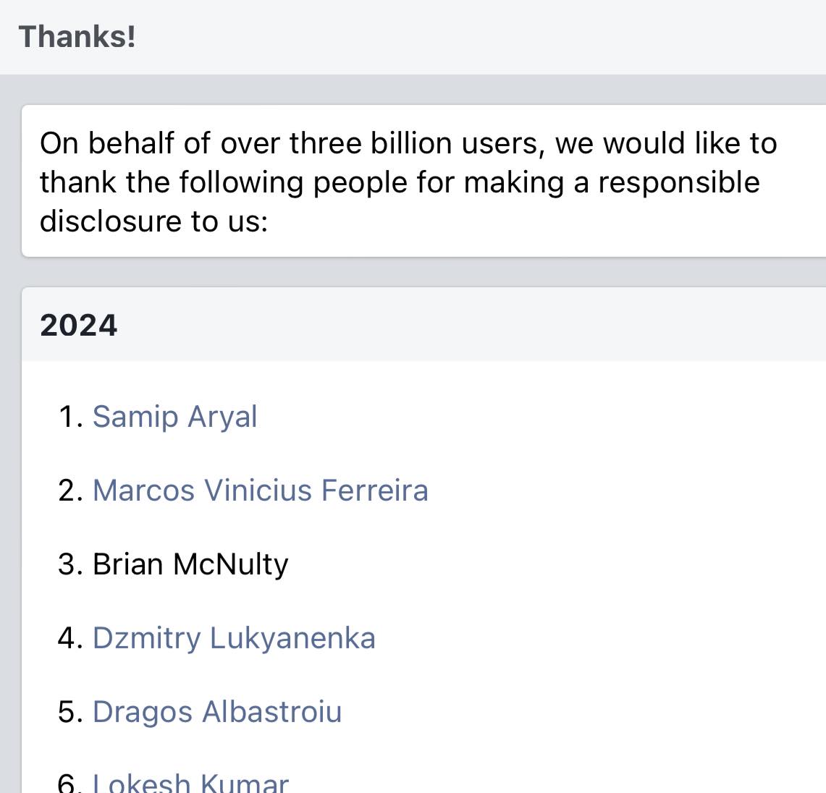Select the partially visible Lokesh Kumar link

[190, 783]
